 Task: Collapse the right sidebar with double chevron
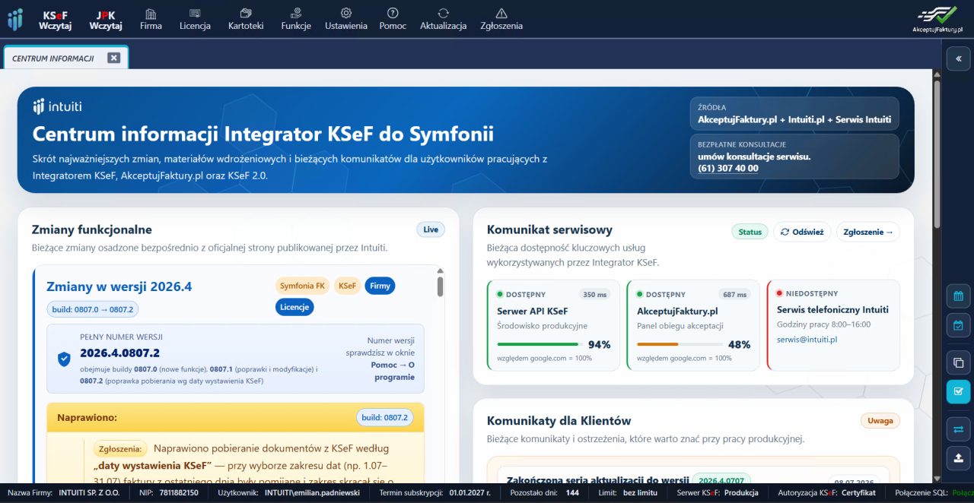pos(958,59)
